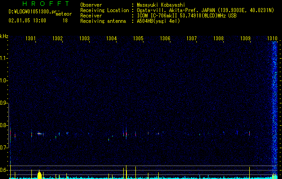
Task: Select receiver text ICOM IC-706mkII 53.74918 MHz
Action: pyautogui.click(x=187, y=16)
